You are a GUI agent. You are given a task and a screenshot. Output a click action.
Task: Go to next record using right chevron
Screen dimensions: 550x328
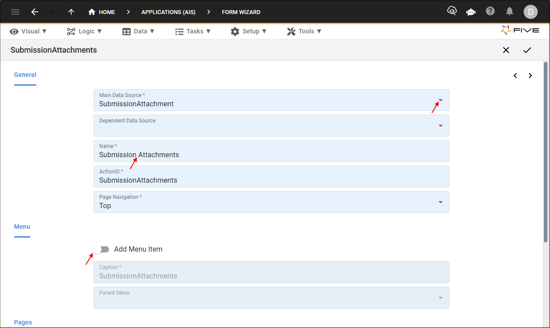[530, 75]
